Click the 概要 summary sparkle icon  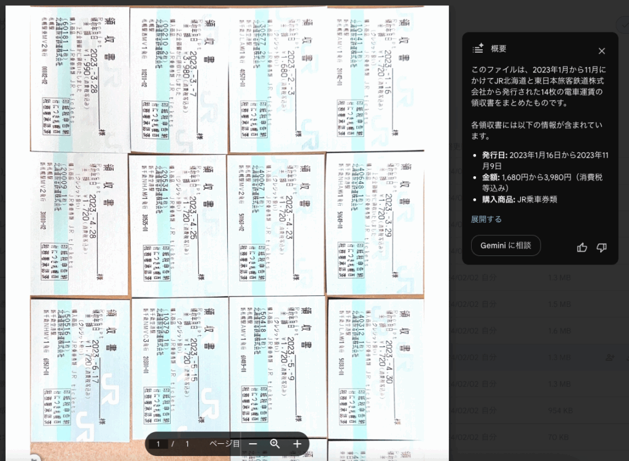(478, 50)
